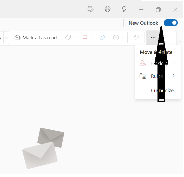184x177 pixels.
Task: Click the Block person icon
Action: [143, 63]
